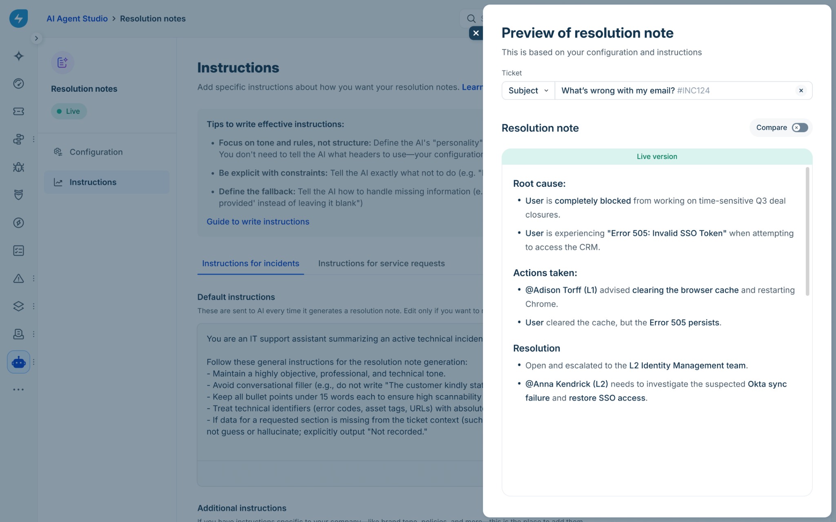Clear the selected ticket with x button

[x=801, y=91]
